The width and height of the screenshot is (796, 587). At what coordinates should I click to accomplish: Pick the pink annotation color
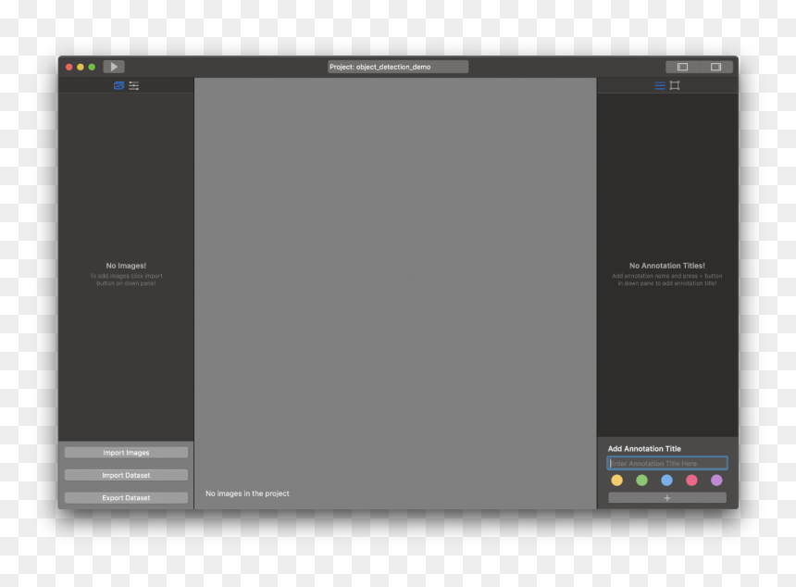pos(691,481)
